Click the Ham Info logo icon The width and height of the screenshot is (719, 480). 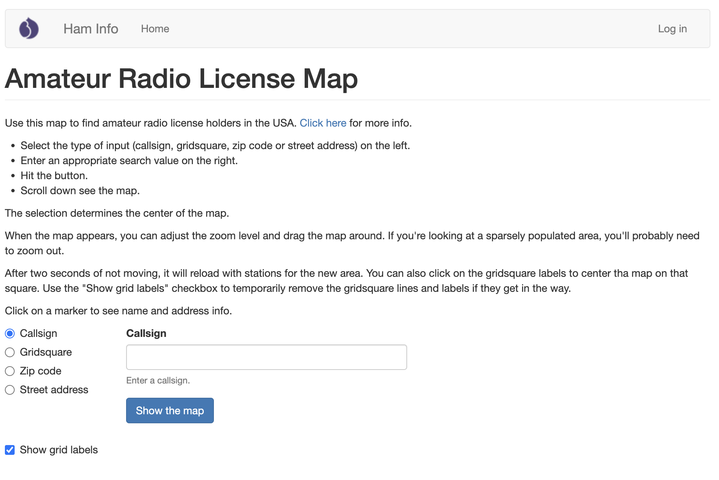(29, 29)
